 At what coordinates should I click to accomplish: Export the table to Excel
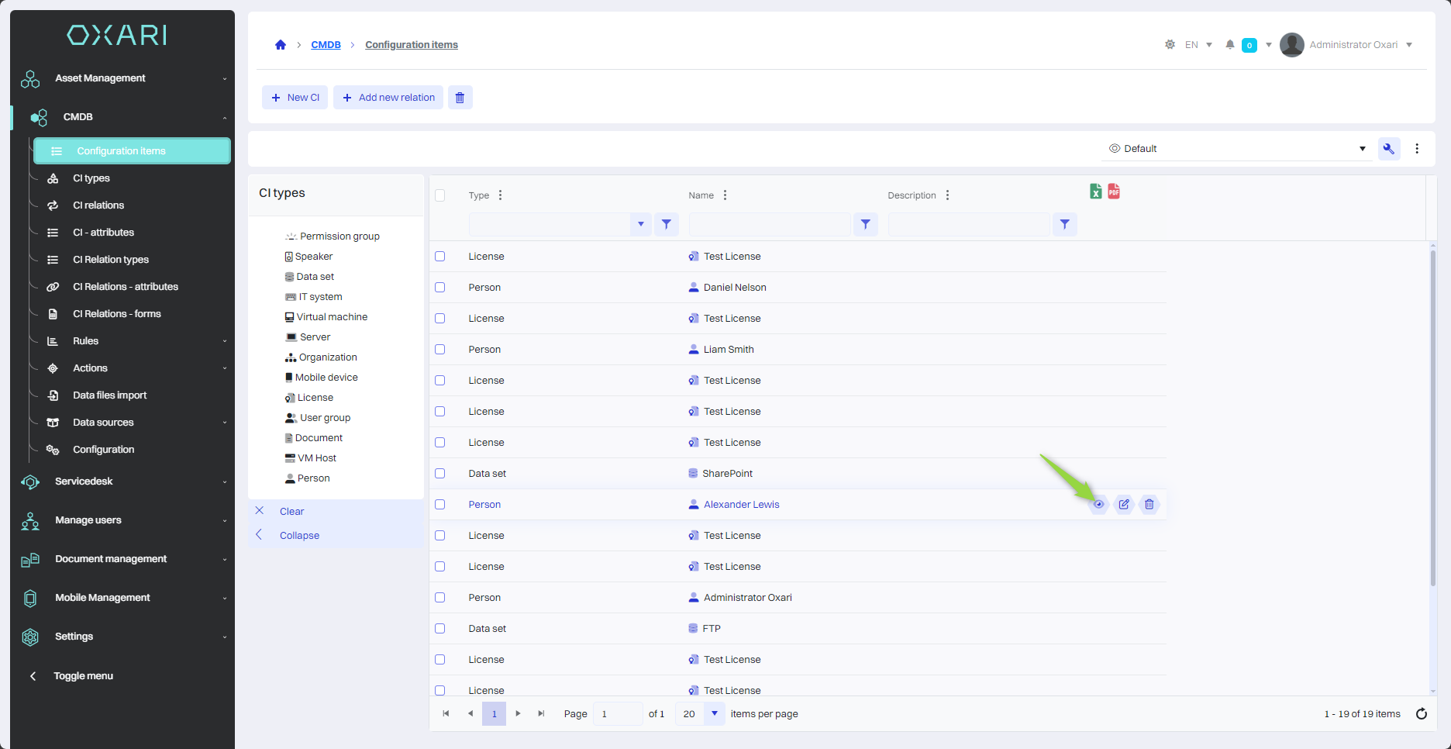point(1095,192)
